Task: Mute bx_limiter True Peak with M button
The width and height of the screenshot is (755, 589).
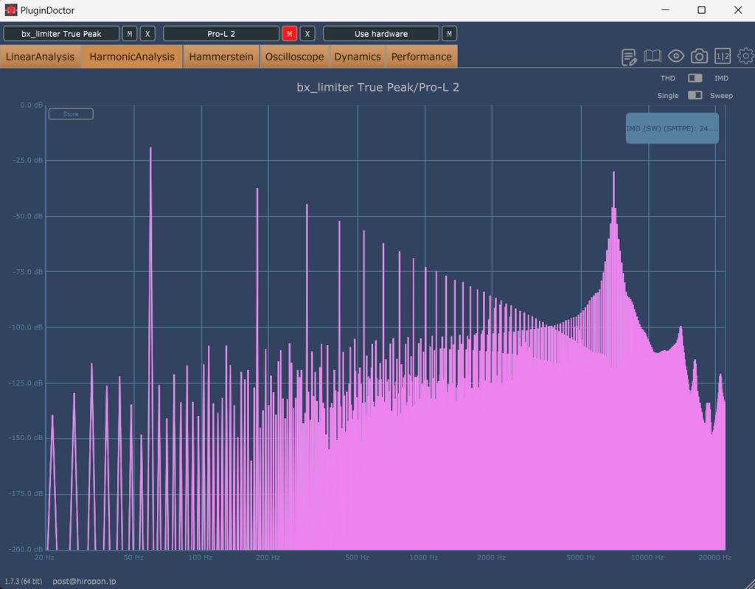Action: [130, 34]
